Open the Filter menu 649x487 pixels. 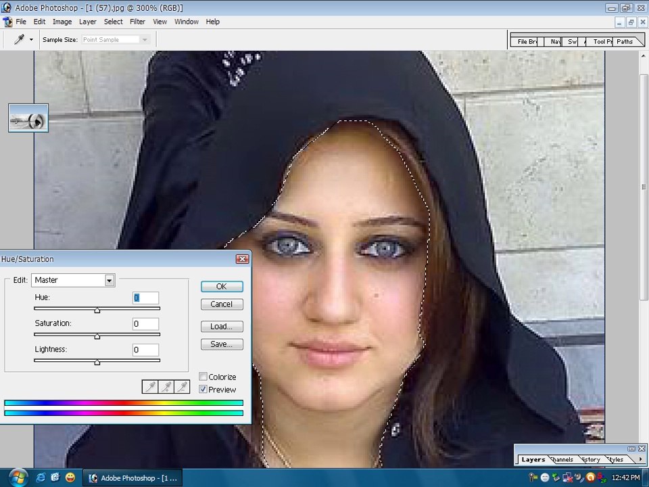137,22
